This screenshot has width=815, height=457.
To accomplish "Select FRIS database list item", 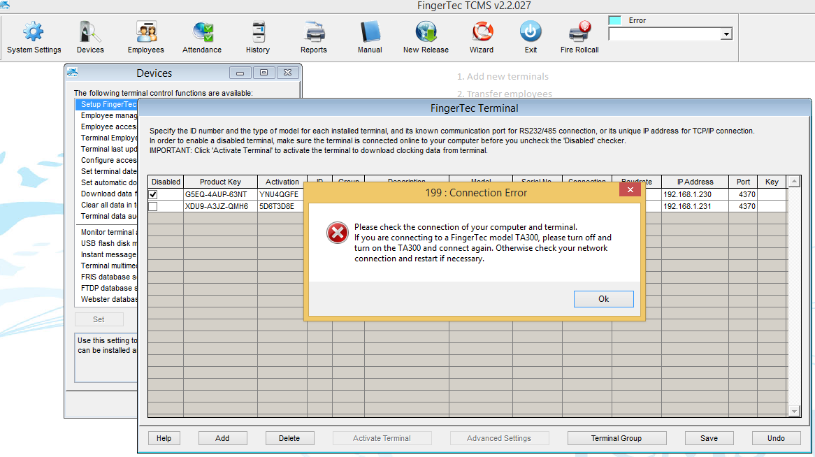I will pyautogui.click(x=106, y=277).
